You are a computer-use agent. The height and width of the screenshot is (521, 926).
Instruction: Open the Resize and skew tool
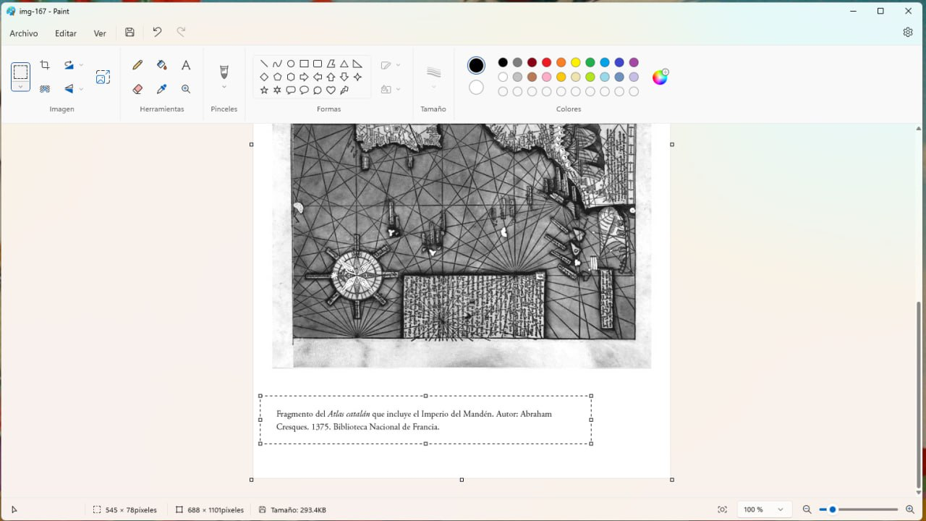(103, 77)
